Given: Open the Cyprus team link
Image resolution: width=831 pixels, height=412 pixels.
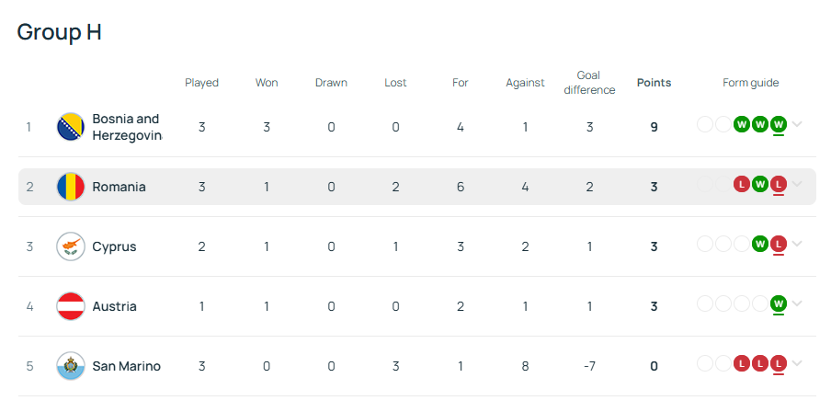Looking at the screenshot, I should [114, 246].
